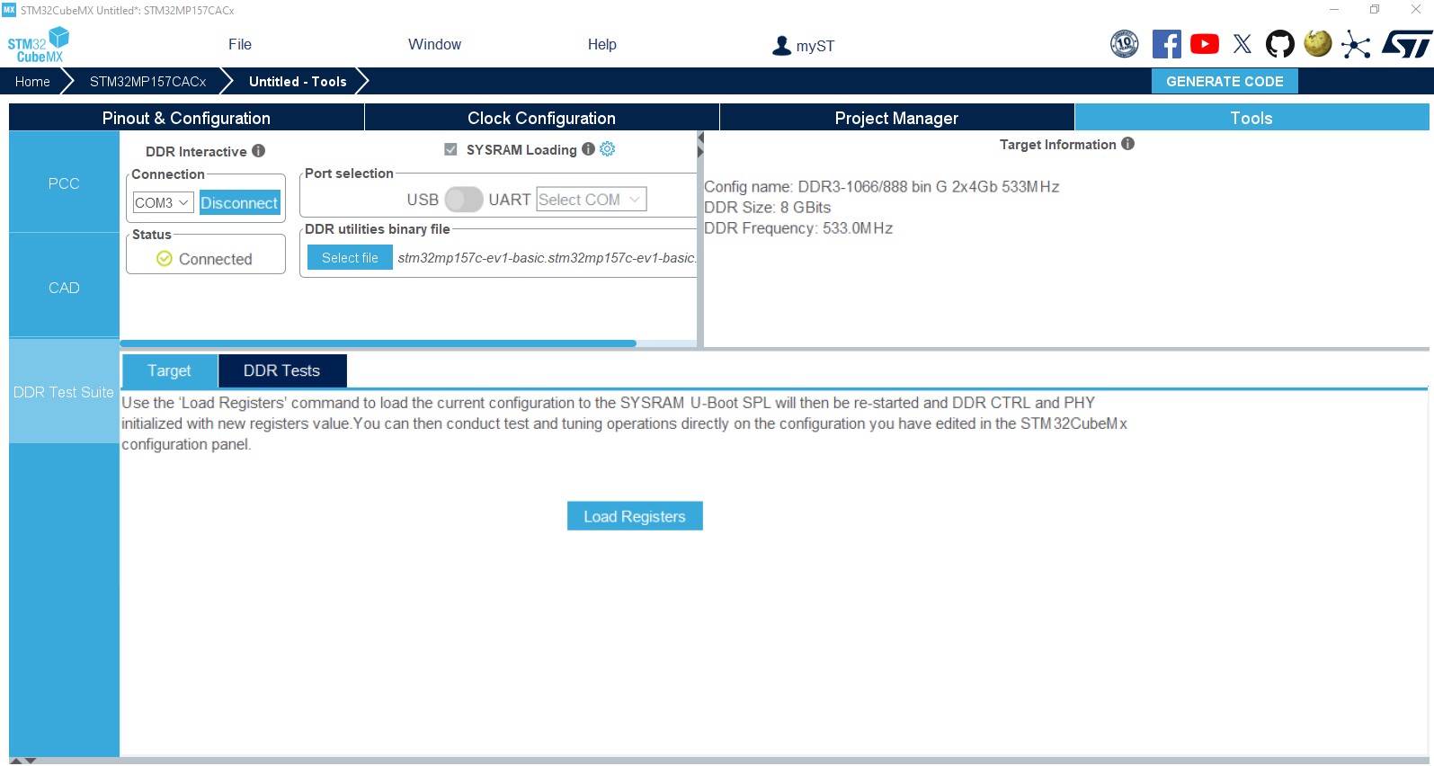Minimize the STM32CubeMX window
This screenshot has width=1434, height=766.
[1334, 10]
